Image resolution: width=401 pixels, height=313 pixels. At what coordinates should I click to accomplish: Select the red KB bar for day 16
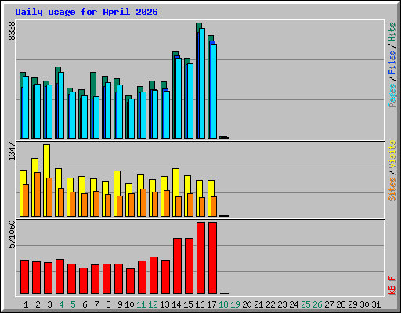pos(200,258)
